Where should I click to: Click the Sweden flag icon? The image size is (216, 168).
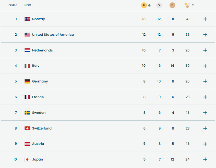pos(27,113)
